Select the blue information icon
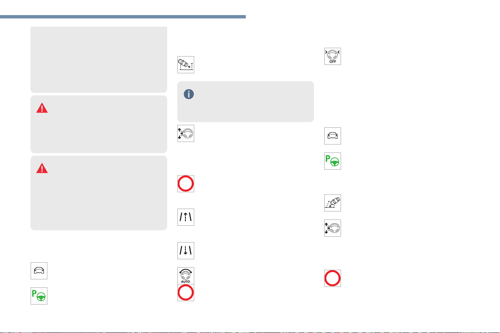 (189, 94)
